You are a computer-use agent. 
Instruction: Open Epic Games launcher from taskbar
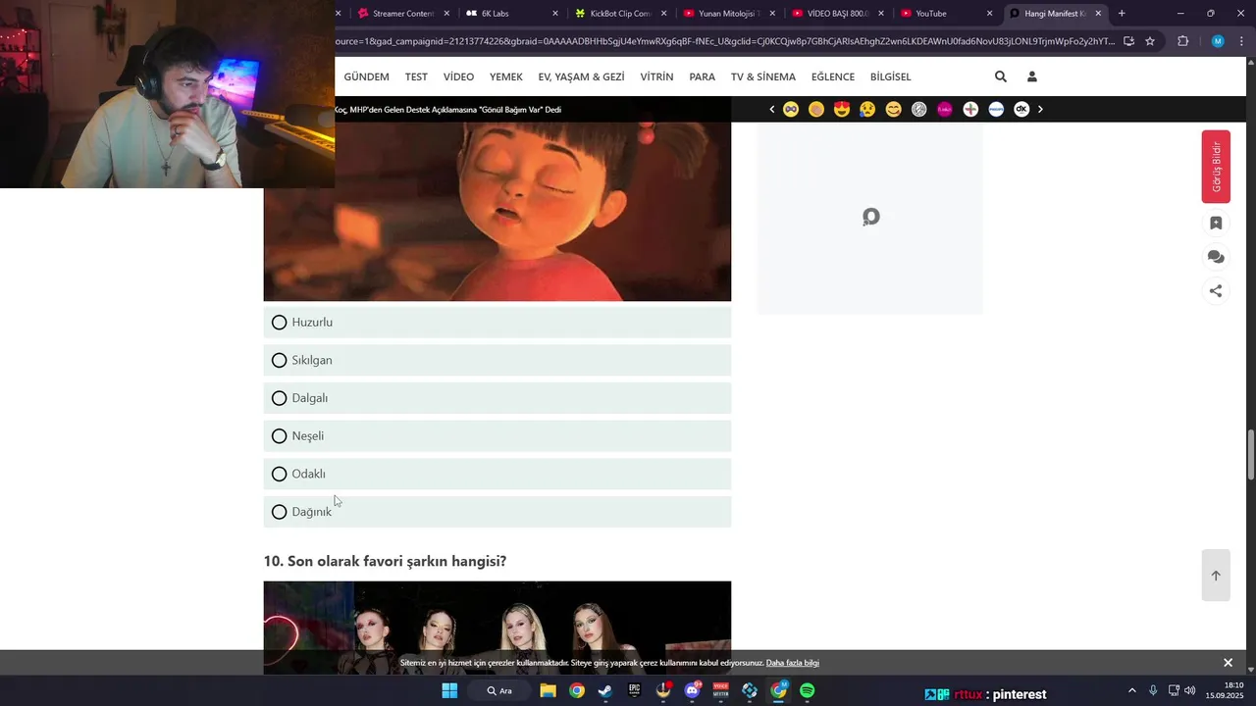[634, 690]
